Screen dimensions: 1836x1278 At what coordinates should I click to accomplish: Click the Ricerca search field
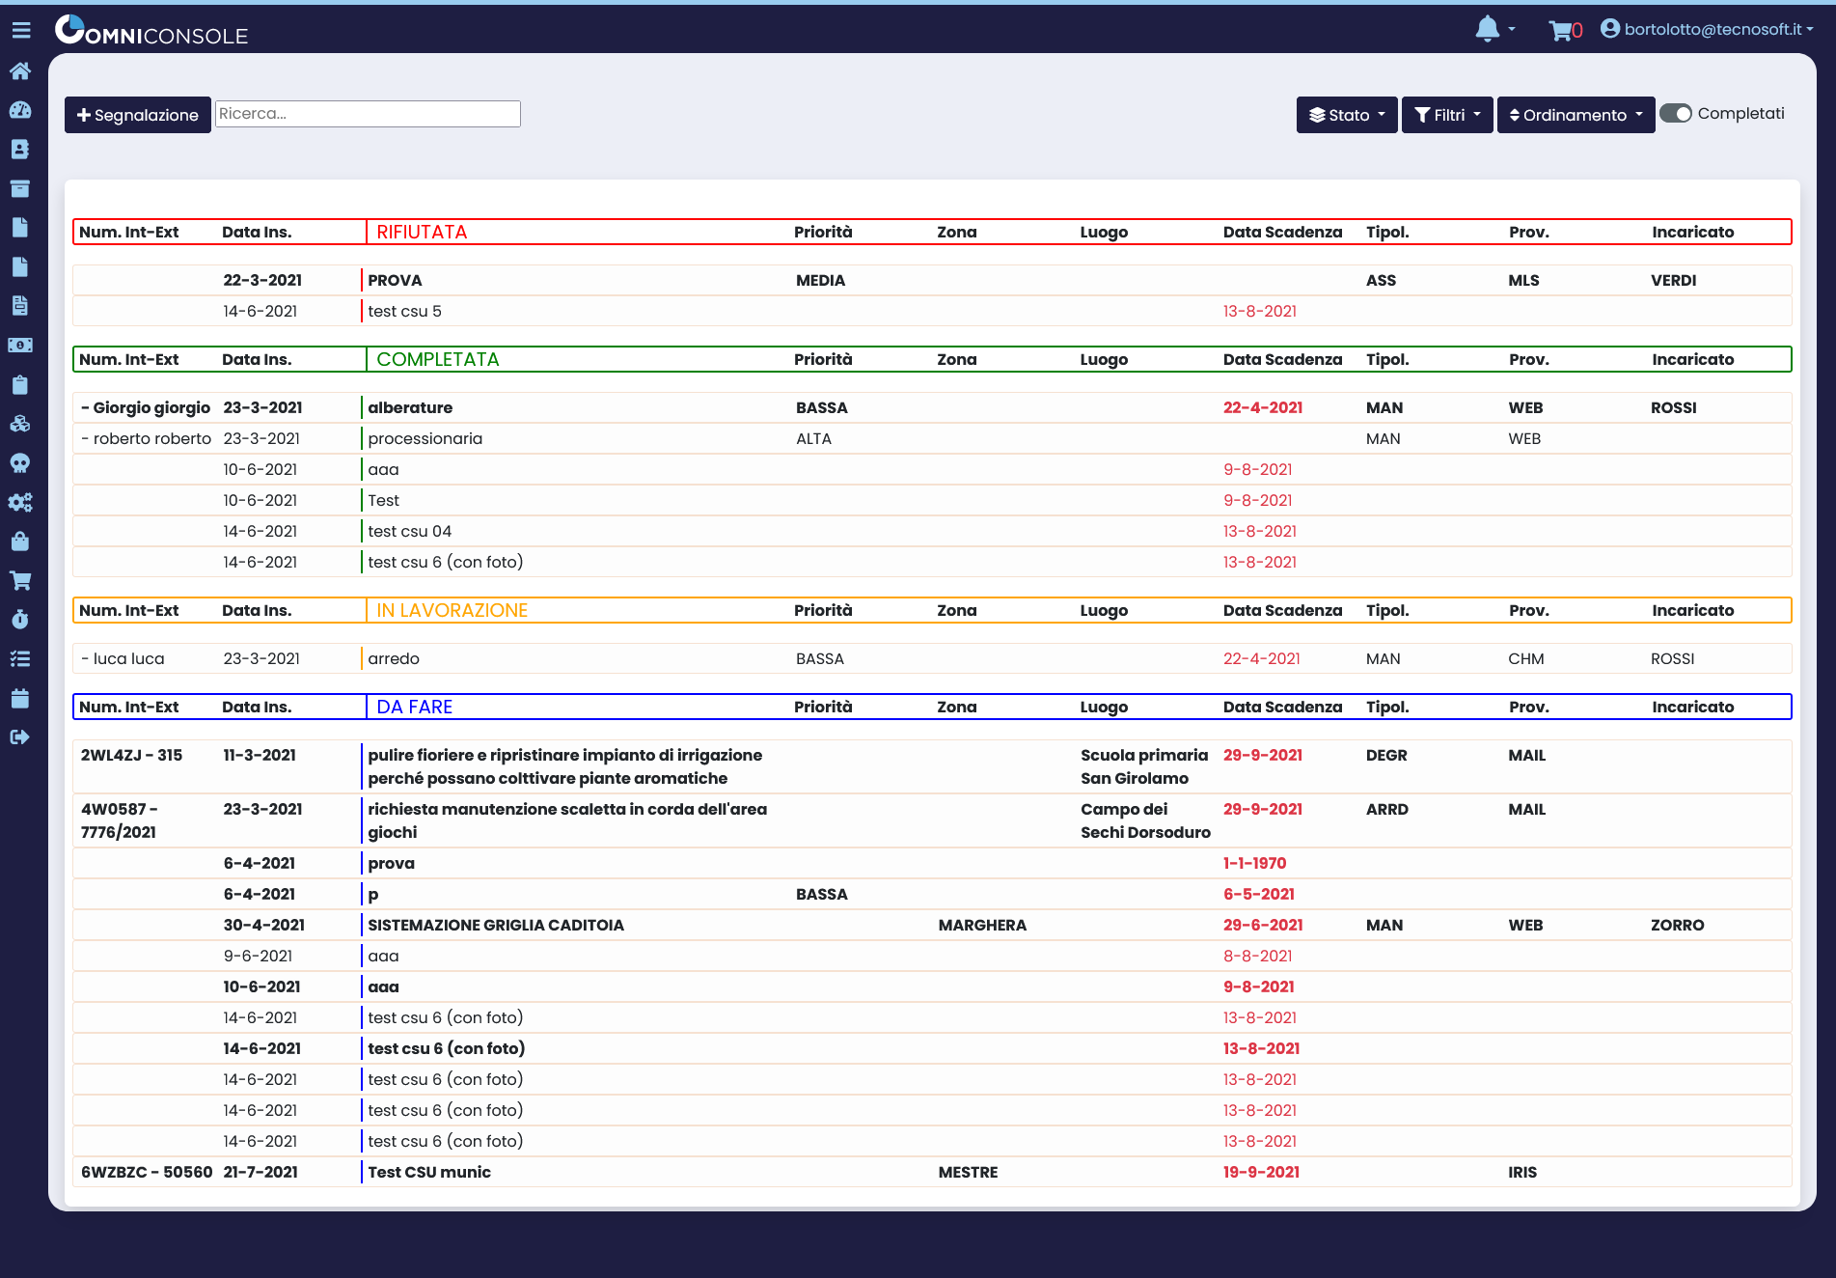tap(368, 114)
